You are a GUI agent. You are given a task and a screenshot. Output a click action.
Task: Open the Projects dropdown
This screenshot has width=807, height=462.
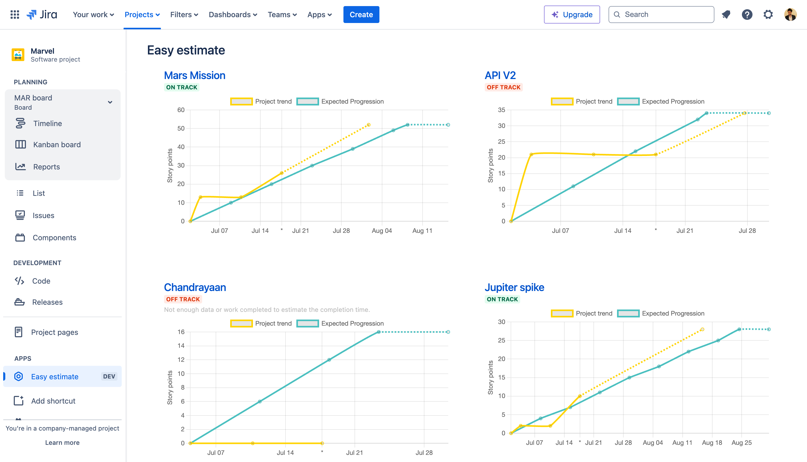pos(142,14)
